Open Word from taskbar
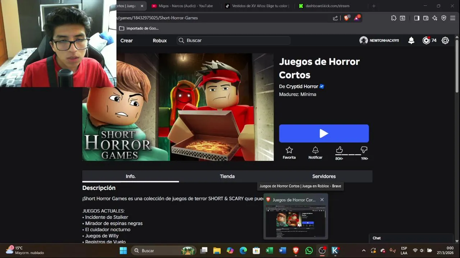This screenshot has width=460, height=258. click(282, 250)
